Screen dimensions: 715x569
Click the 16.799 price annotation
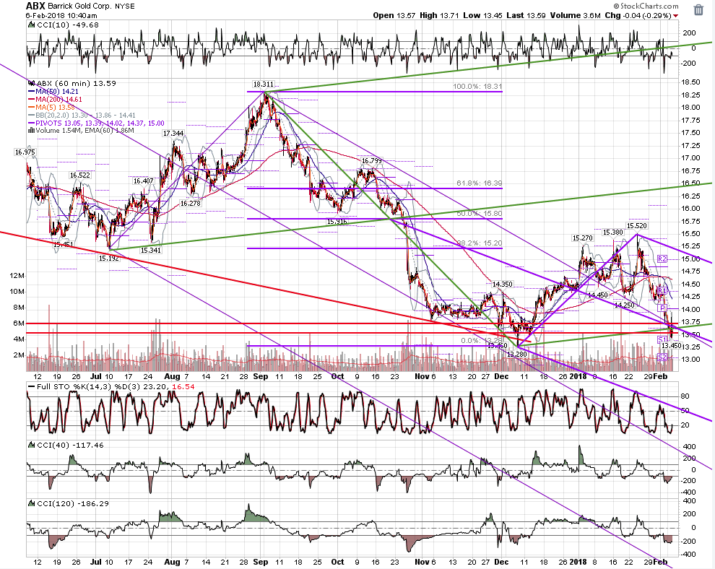pyautogui.click(x=372, y=161)
